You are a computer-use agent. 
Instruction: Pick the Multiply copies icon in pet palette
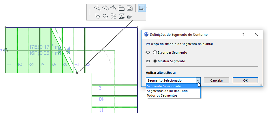130,16
